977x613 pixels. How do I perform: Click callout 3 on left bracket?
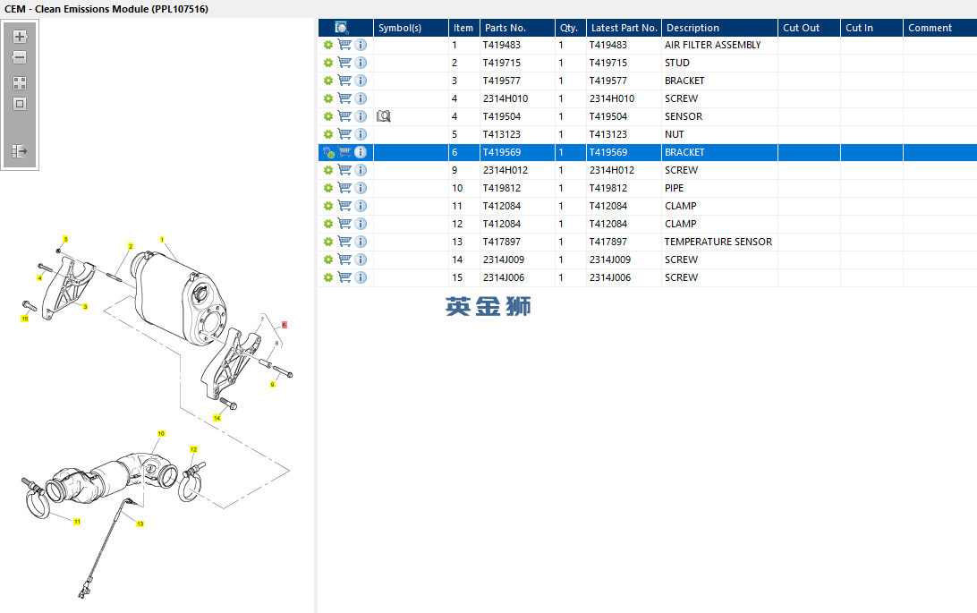(85, 306)
